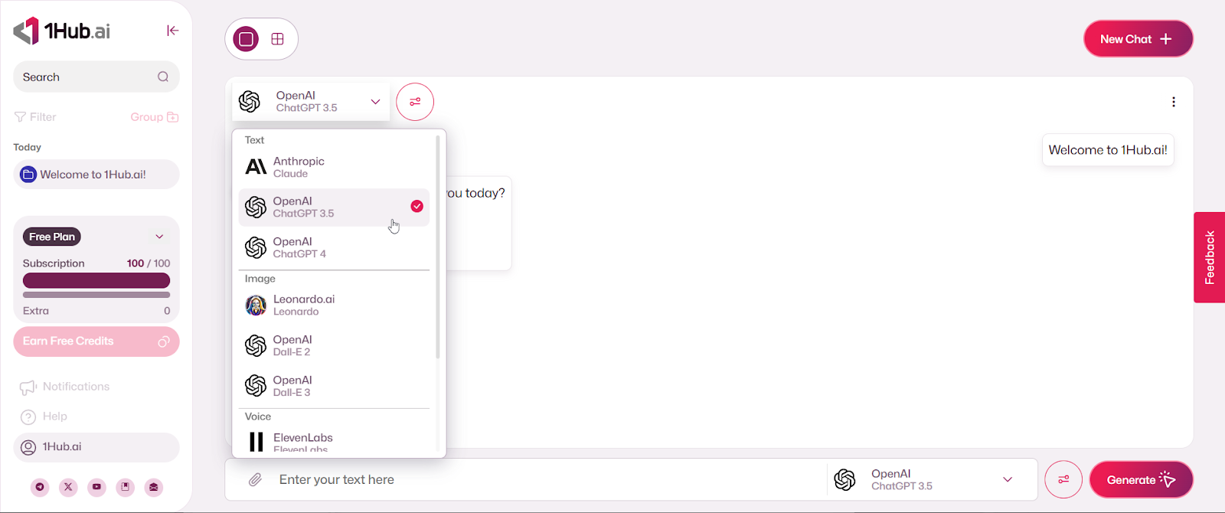Click the 1Hub.ai logo

pyautogui.click(x=62, y=31)
